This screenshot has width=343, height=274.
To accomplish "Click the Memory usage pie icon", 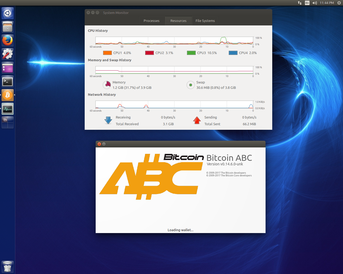I will coord(107,85).
